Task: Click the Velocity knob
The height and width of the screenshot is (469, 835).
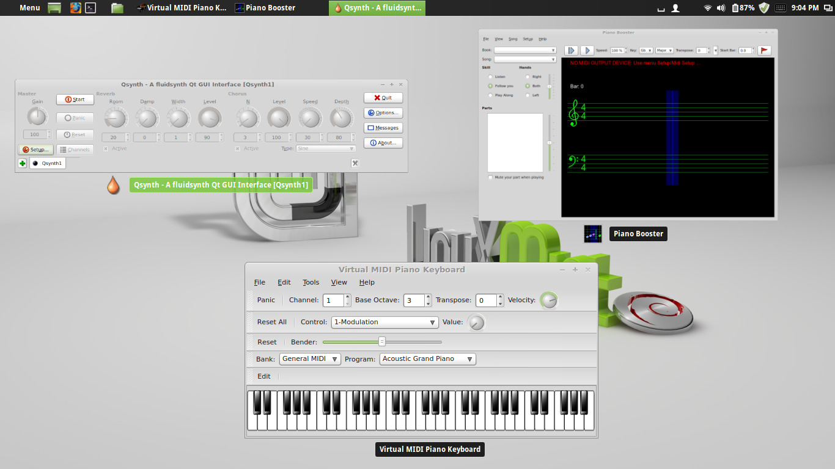Action: click(549, 300)
